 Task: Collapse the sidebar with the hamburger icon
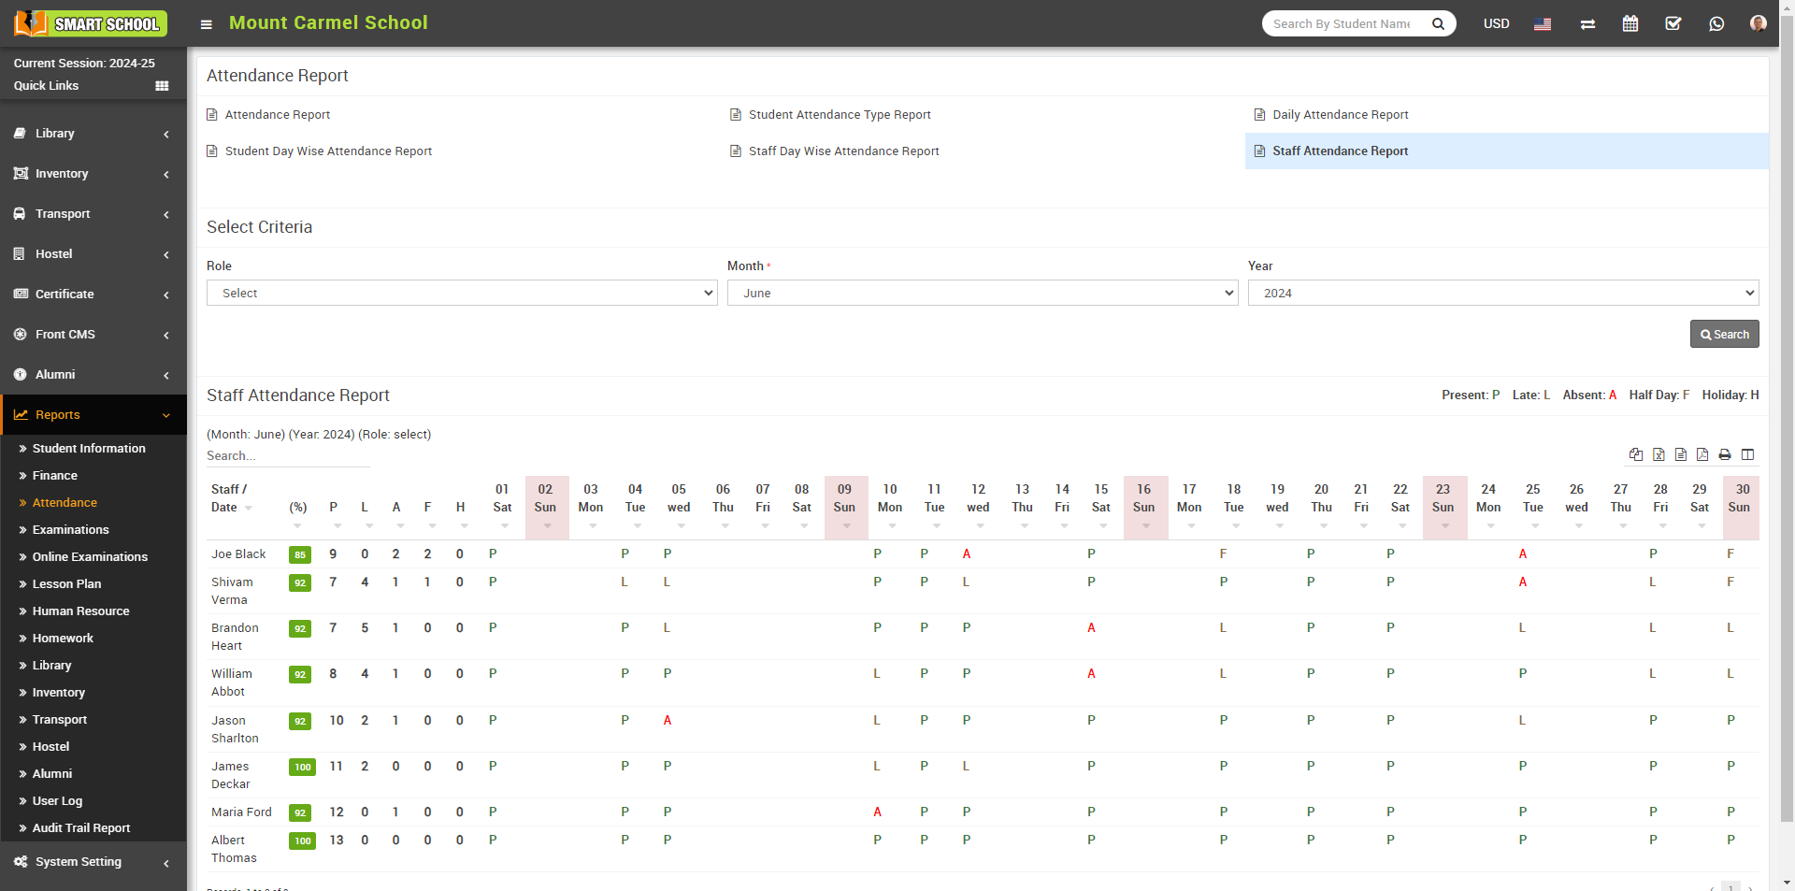coord(206,24)
